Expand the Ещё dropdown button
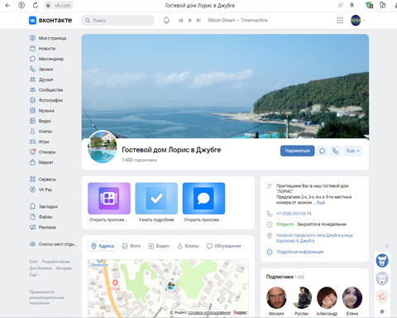Screen dimensions: 397x318 (353, 151)
